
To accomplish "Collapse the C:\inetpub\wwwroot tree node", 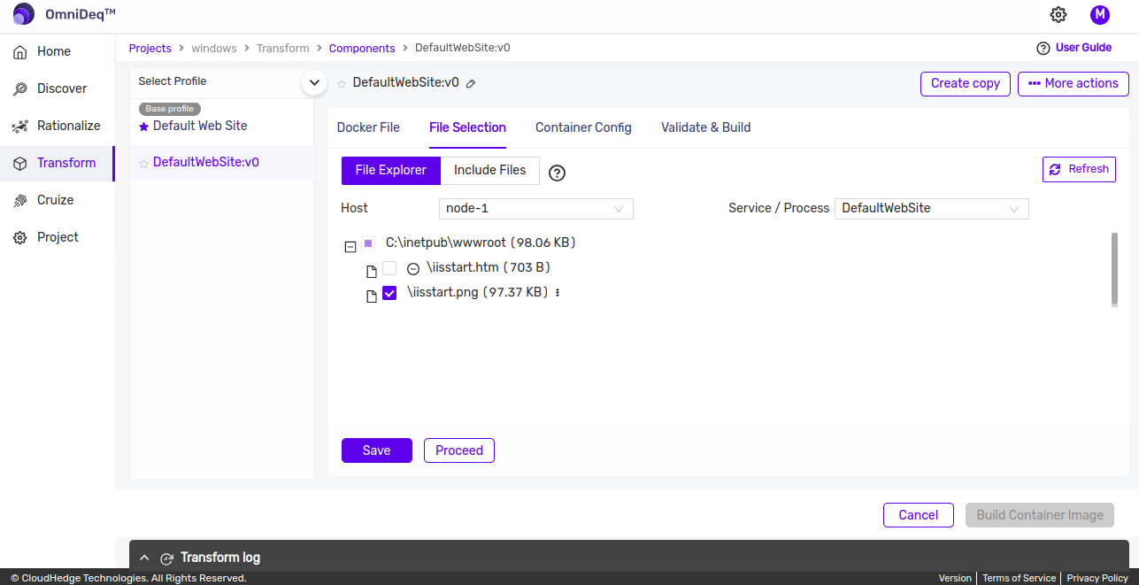I will pos(350,247).
